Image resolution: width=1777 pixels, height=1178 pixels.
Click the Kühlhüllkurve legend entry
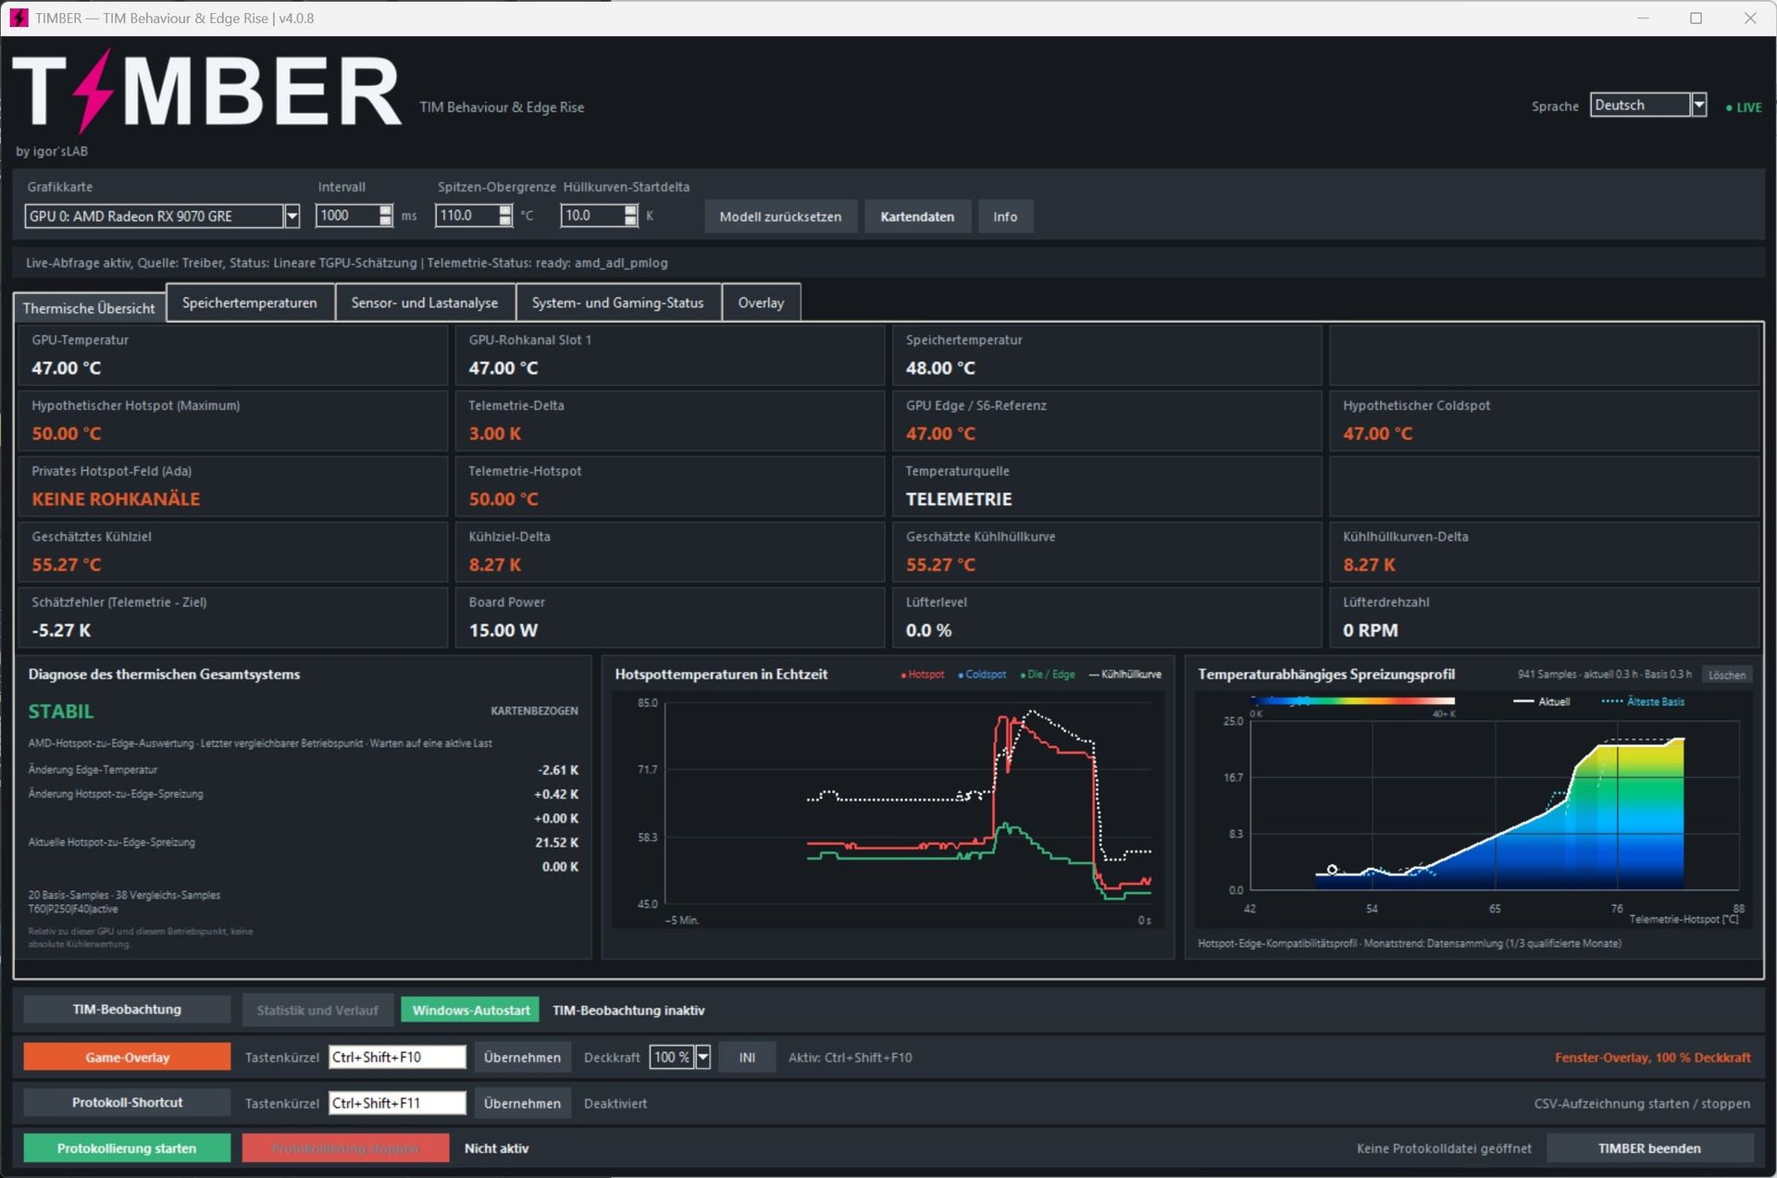click(1125, 675)
